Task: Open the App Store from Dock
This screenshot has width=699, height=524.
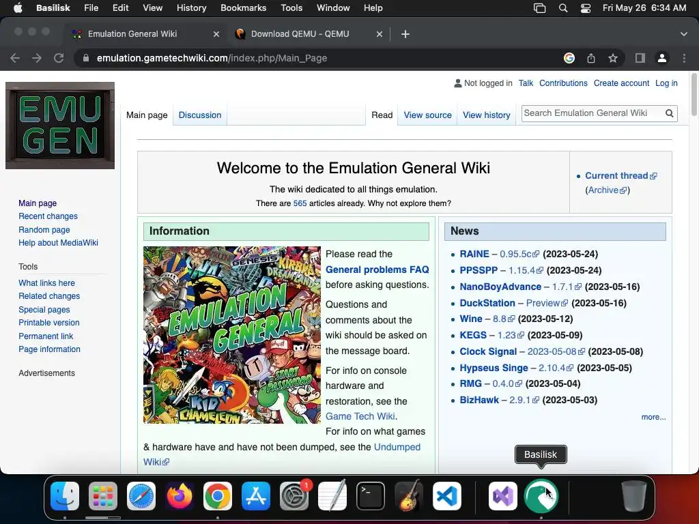Action: [256, 496]
